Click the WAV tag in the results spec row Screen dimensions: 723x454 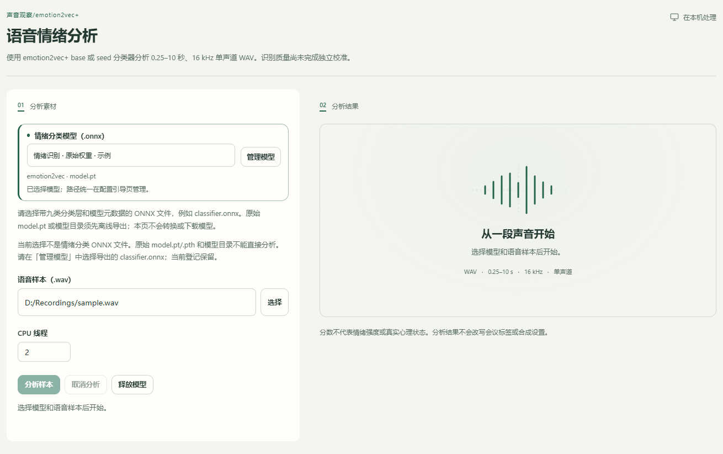coord(470,272)
